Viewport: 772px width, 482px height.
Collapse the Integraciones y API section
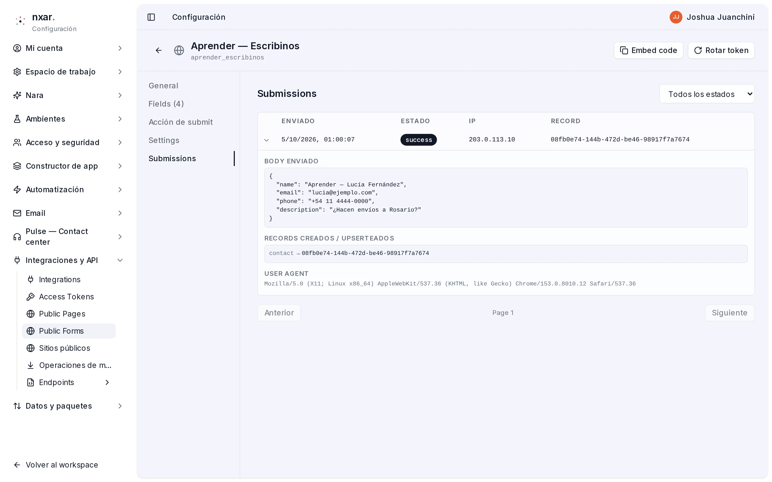pyautogui.click(x=120, y=261)
